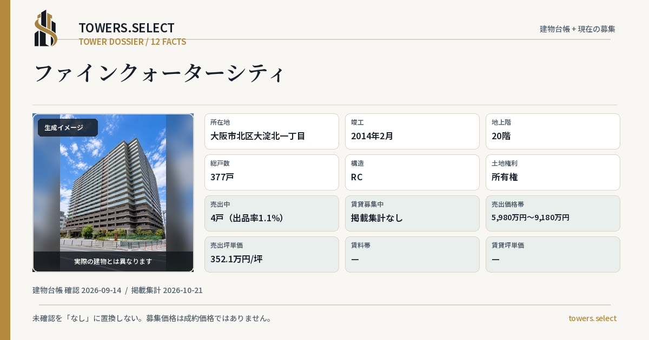The width and height of the screenshot is (649, 340).
Task: Click the TOWER DOSSIER / 12 FACTS subtitle
Action: coord(133,42)
